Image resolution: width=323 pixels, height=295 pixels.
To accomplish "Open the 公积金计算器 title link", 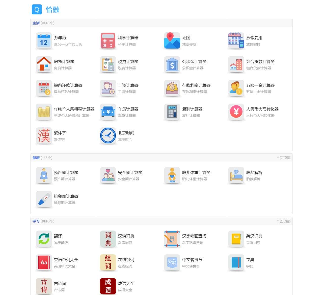I will 194,61.
